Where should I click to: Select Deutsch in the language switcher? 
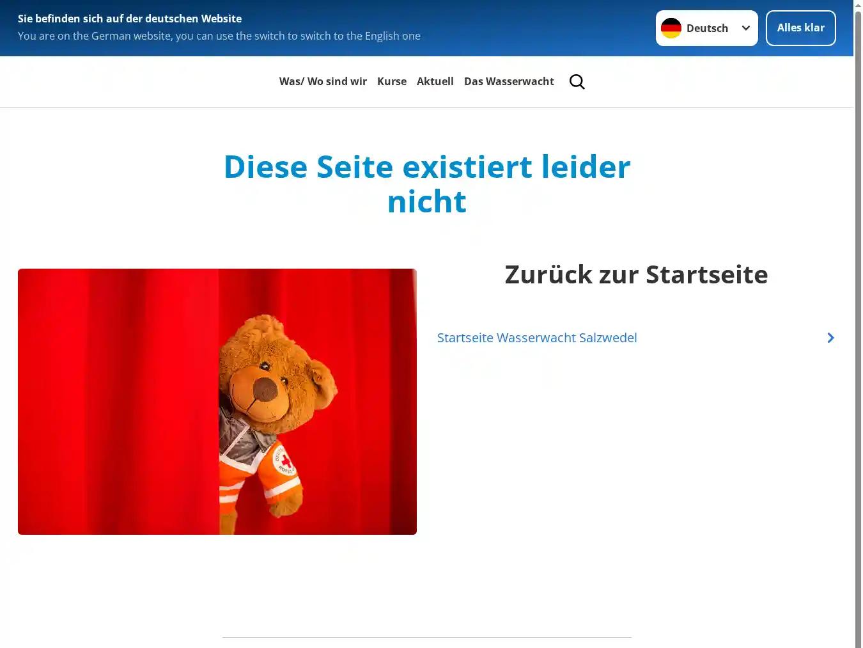tap(706, 28)
